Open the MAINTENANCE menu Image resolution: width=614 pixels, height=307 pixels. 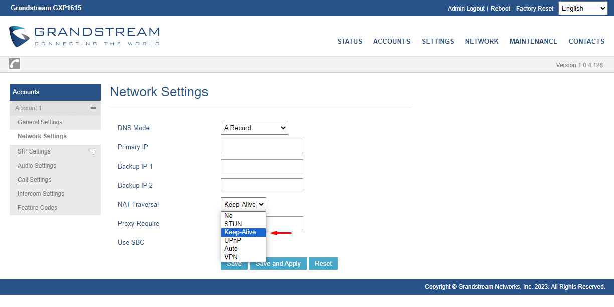point(533,41)
